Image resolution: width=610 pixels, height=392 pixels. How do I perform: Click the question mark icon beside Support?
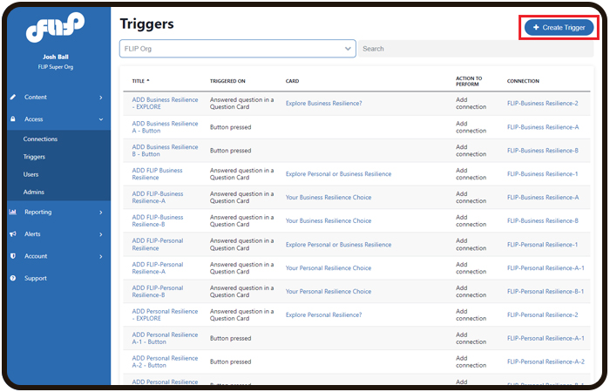click(x=13, y=278)
